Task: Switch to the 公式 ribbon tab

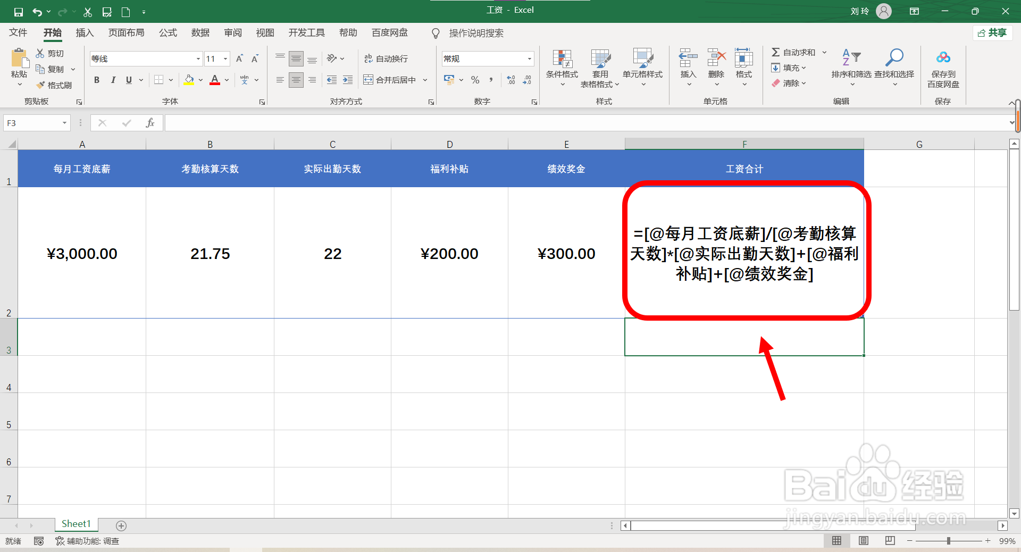Action: click(168, 33)
